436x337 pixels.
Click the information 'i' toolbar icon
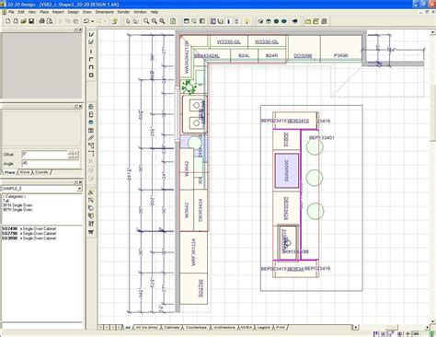228,21
